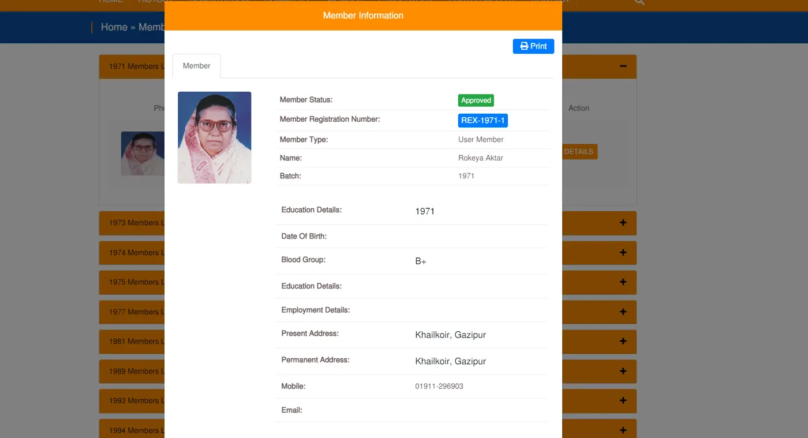Click the small member photo in background table

143,154
